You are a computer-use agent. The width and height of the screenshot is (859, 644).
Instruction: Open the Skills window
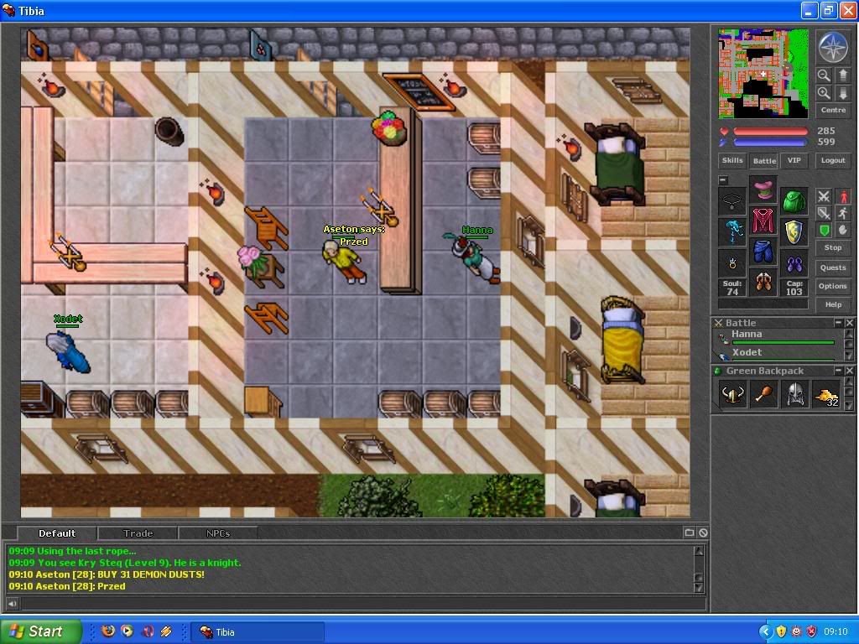click(731, 160)
